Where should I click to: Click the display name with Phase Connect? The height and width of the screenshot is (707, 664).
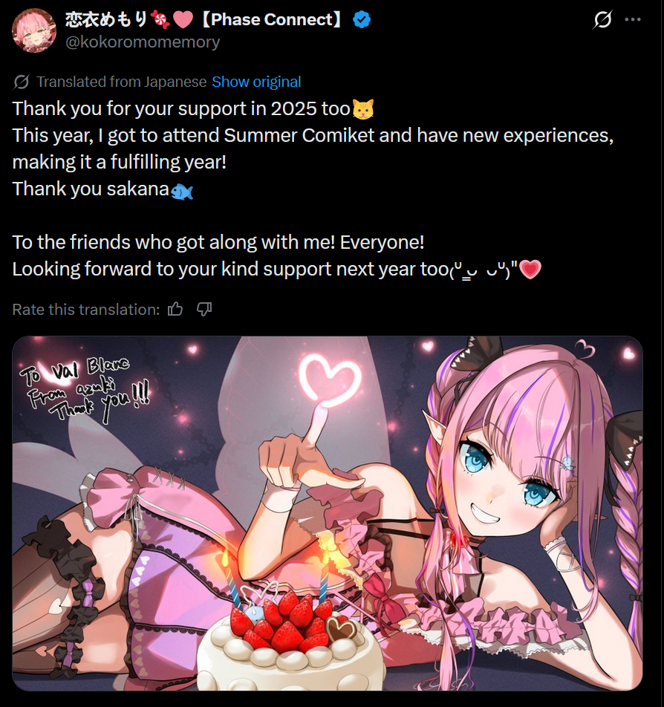click(204, 19)
